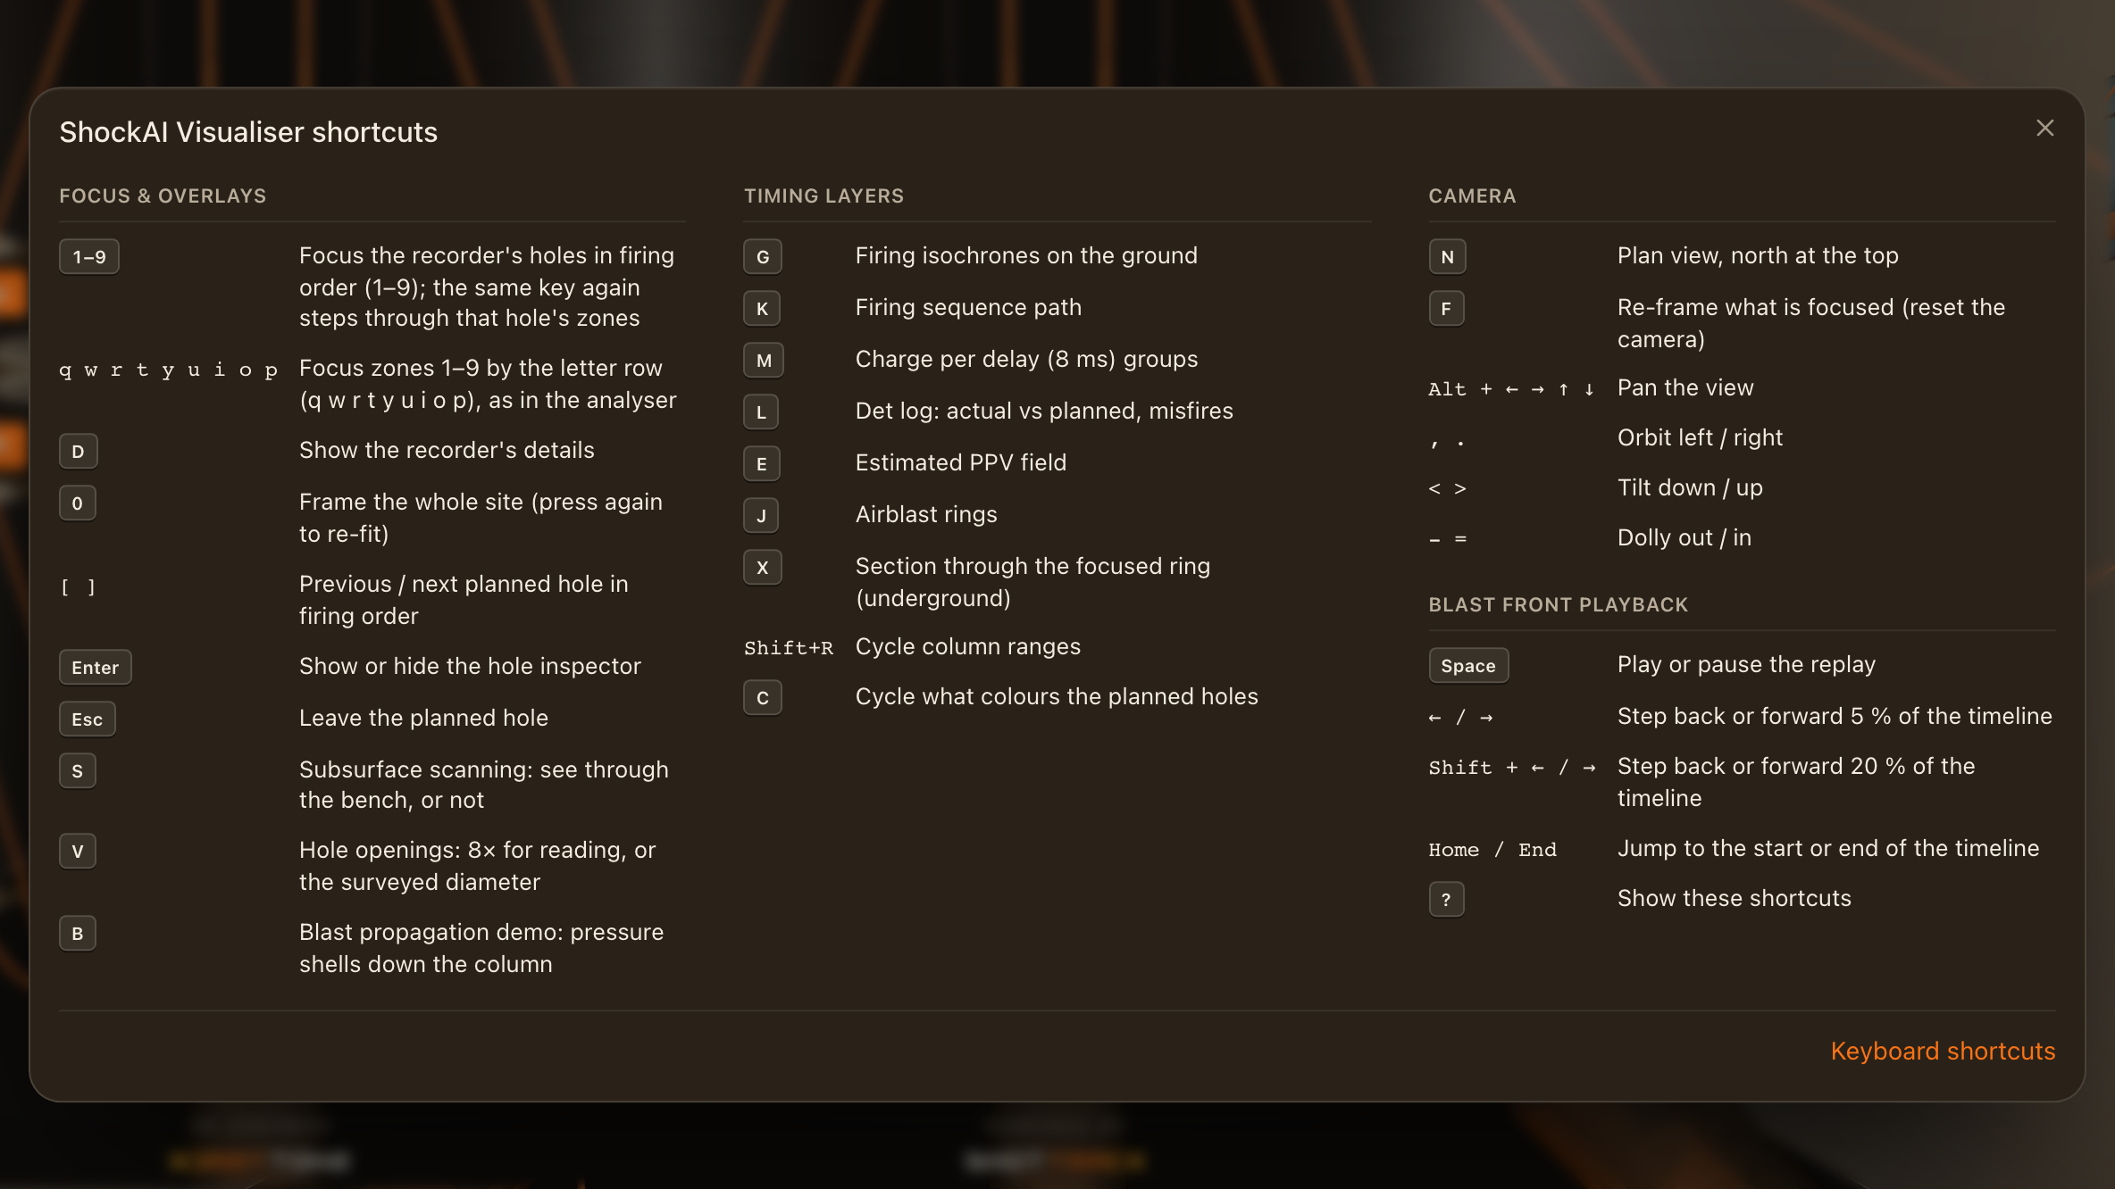Click 'Det log: actual vs planned, misfires'
This screenshot has width=2115, height=1189.
pos(1044,411)
